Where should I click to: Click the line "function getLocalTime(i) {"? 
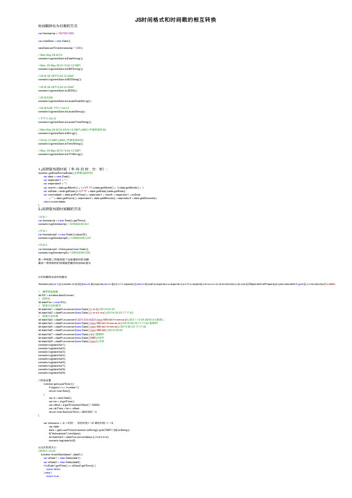click(x=59, y=383)
